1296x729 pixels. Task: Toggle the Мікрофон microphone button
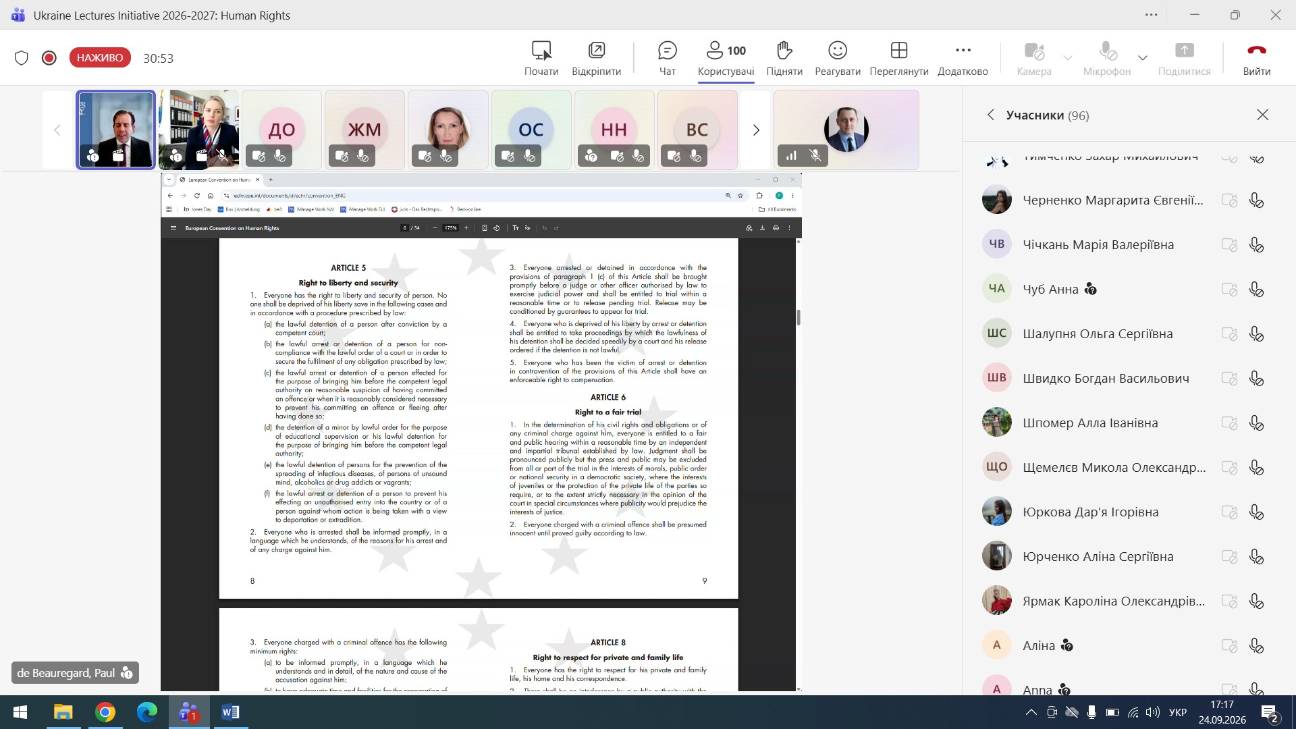1107,58
